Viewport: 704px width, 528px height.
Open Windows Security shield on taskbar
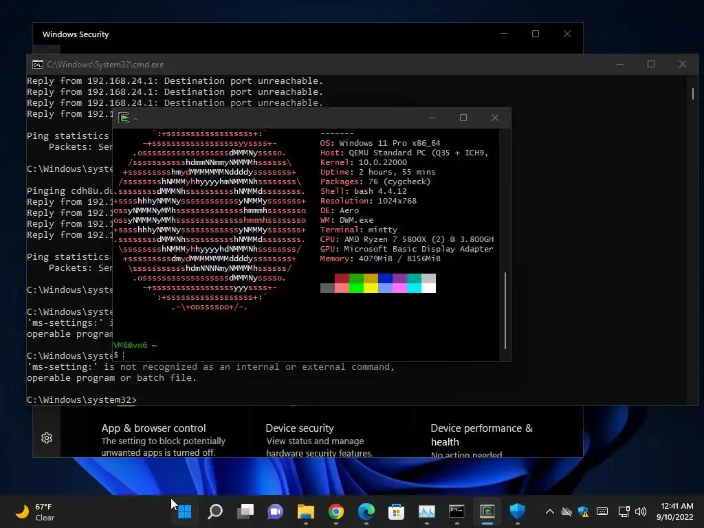tap(517, 511)
